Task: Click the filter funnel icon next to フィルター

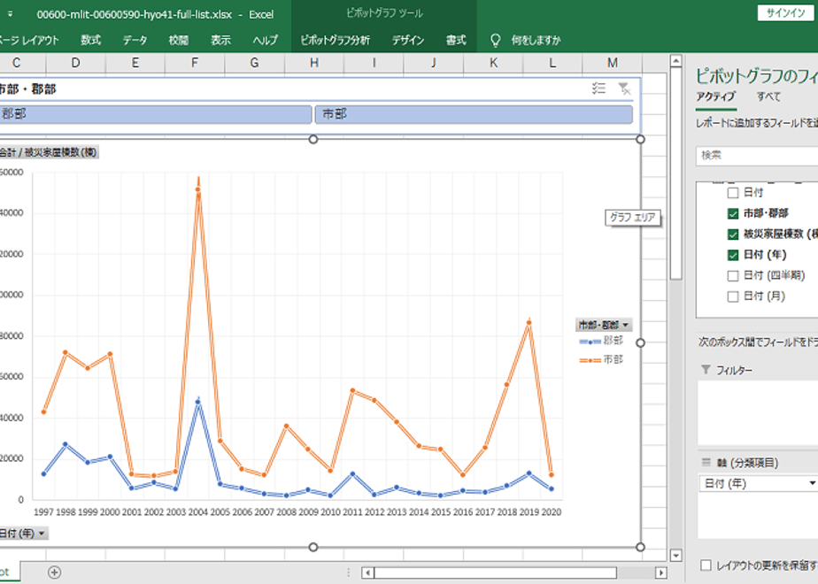Action: [706, 370]
